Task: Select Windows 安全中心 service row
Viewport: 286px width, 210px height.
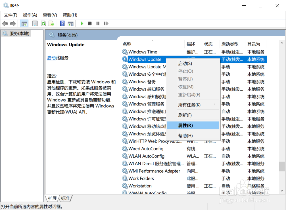Action: pyautogui.click(x=194, y=74)
